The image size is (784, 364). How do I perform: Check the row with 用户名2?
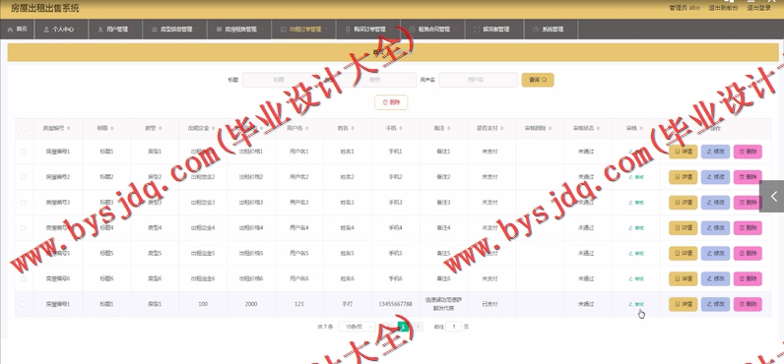pyautogui.click(x=24, y=177)
